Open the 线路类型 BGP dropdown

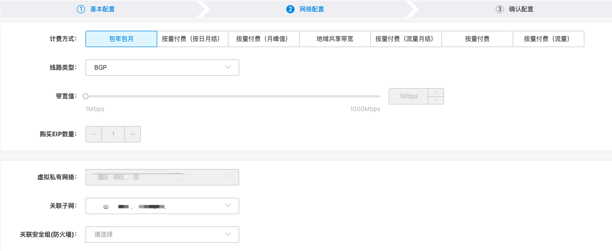162,68
